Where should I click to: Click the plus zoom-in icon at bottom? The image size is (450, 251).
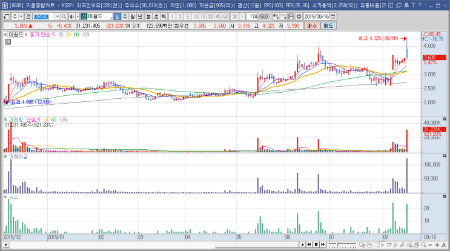tap(437, 245)
